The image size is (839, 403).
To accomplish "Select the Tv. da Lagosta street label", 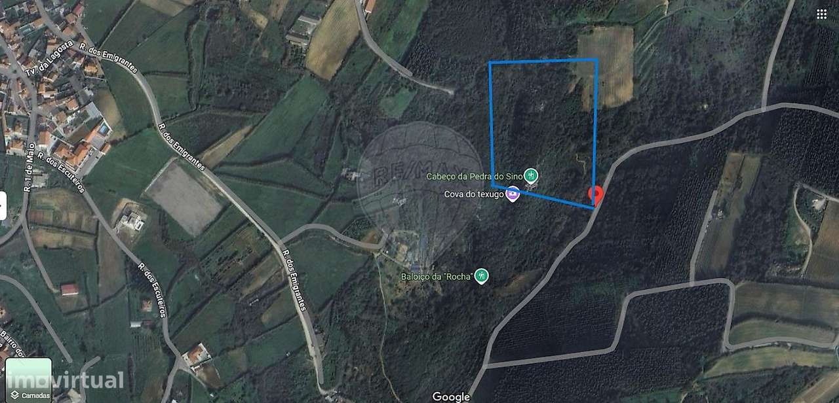I will 49,58.
